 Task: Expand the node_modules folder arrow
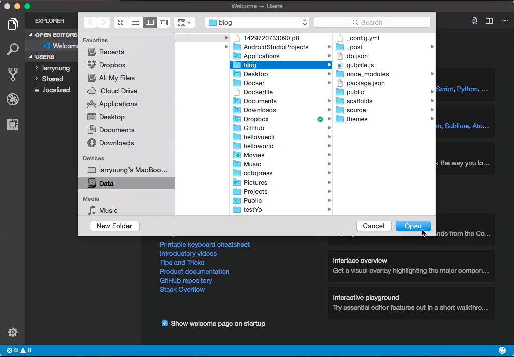(x=432, y=74)
